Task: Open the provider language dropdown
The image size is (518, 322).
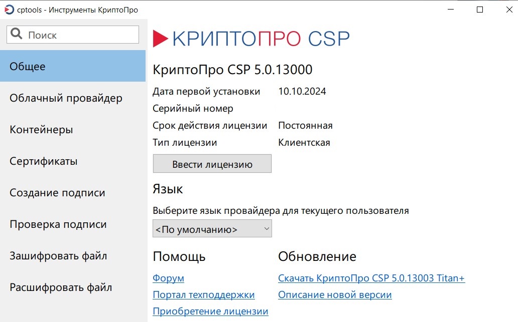Action: tap(212, 228)
